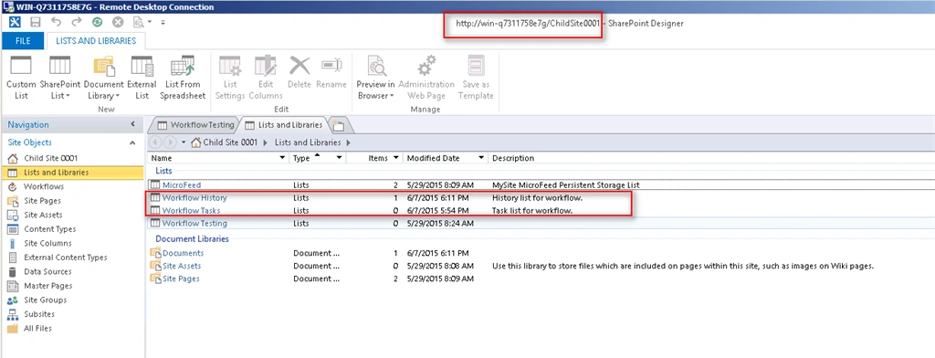
Task: Create an External List
Action: coord(142,78)
